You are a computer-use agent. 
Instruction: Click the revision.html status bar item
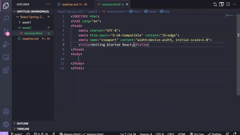pyautogui.click(x=93, y=134)
